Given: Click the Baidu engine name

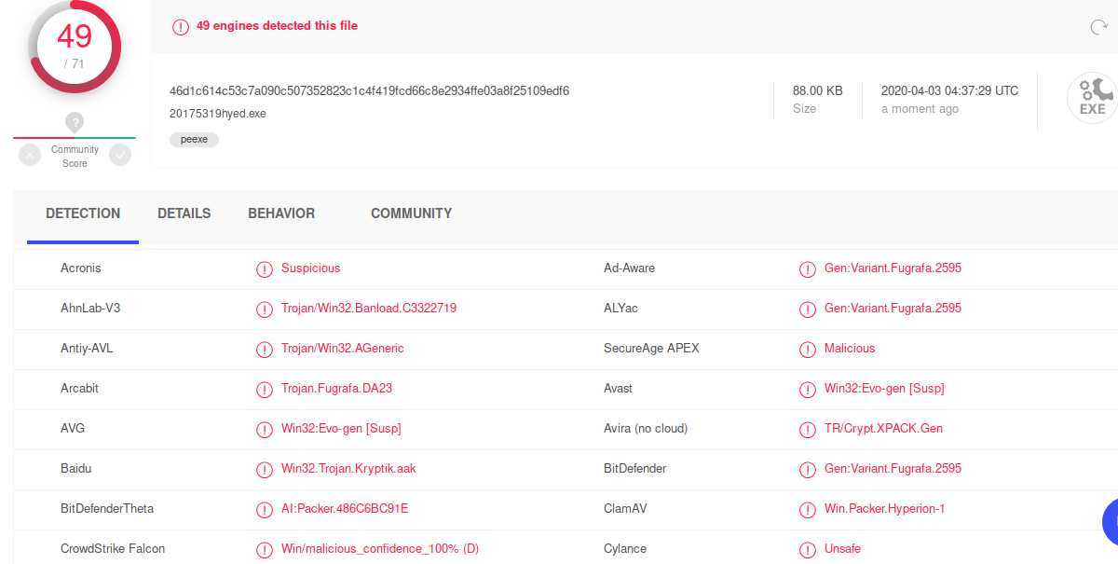Looking at the screenshot, I should 76,469.
